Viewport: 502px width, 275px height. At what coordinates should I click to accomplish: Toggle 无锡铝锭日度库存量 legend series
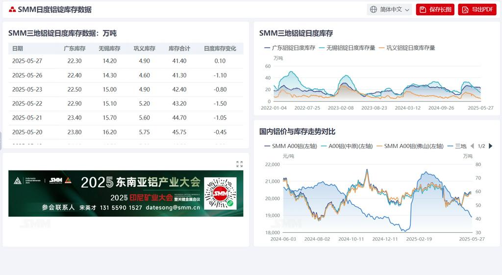click(x=347, y=48)
